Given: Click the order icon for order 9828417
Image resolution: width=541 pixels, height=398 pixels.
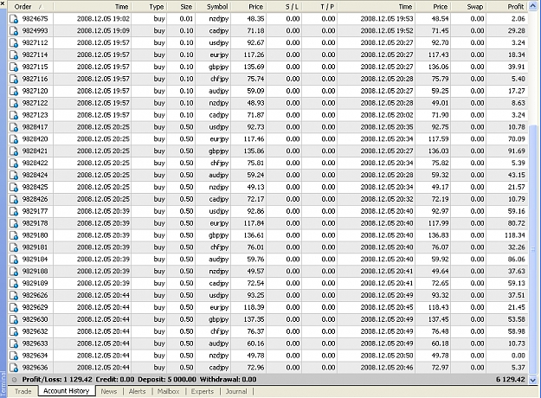Looking at the screenshot, I should 14,127.
